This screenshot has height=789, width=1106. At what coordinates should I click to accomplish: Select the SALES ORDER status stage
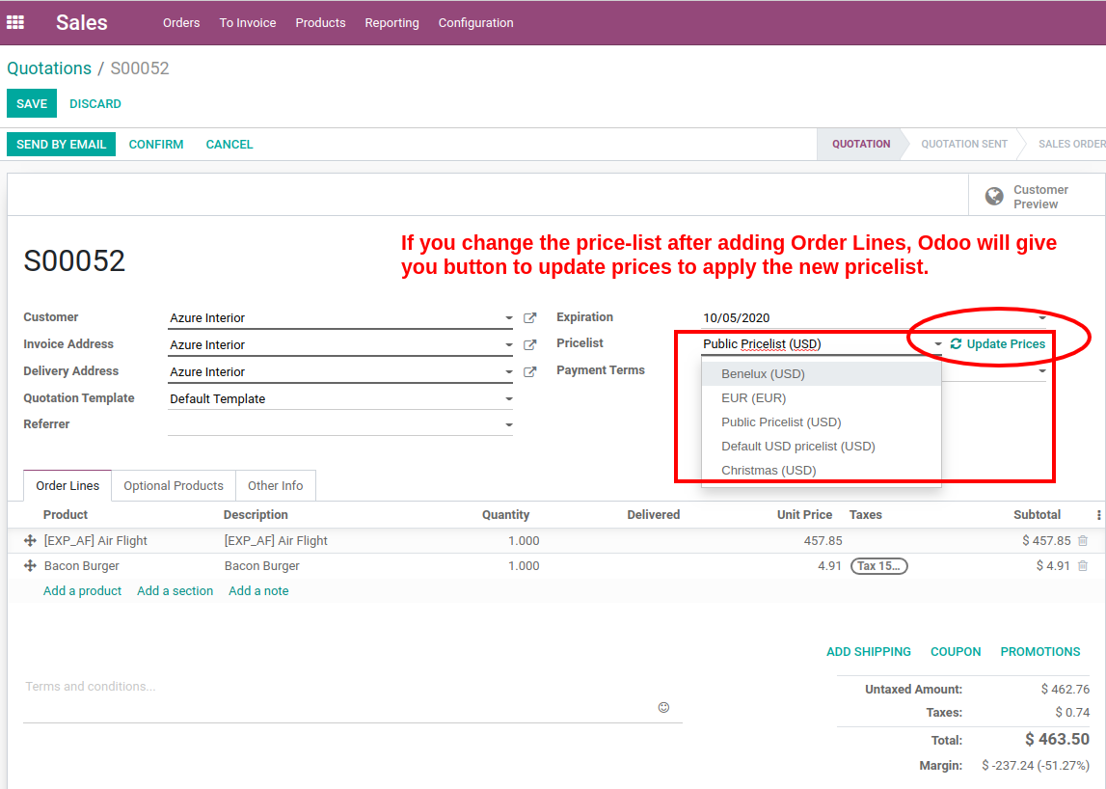coord(1070,144)
